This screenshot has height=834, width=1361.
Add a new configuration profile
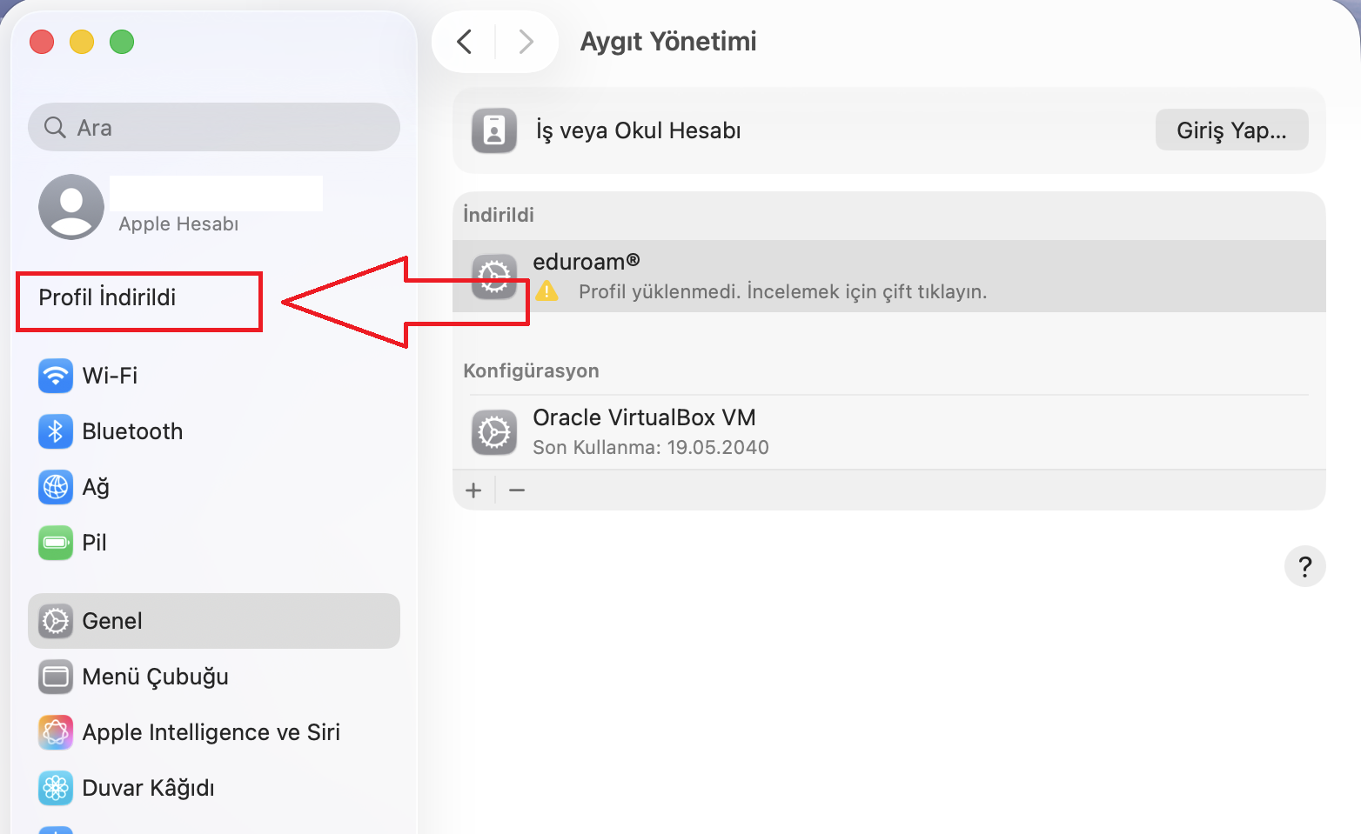tap(473, 490)
